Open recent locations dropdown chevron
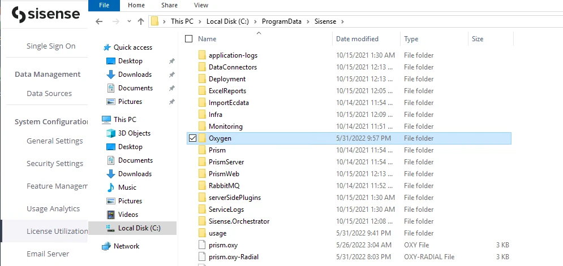This screenshot has height=266, width=563. tap(129, 21)
